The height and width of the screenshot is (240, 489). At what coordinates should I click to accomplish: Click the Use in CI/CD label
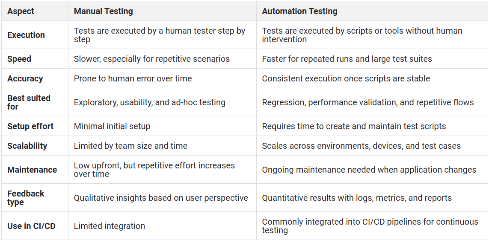(x=32, y=226)
